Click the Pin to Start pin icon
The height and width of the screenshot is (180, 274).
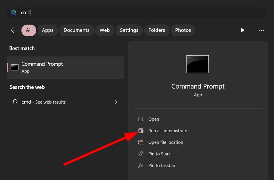click(141, 154)
